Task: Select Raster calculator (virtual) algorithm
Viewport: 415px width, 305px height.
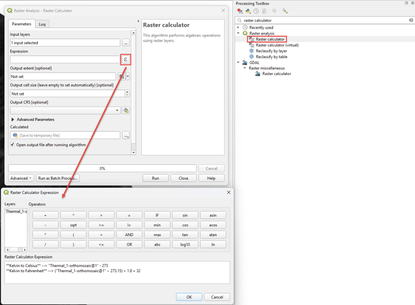Action: tap(277, 45)
